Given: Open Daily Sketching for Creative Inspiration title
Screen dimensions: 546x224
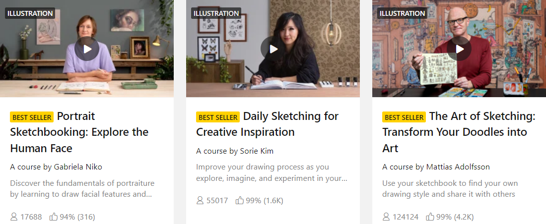Looking at the screenshot, I should pos(268,124).
